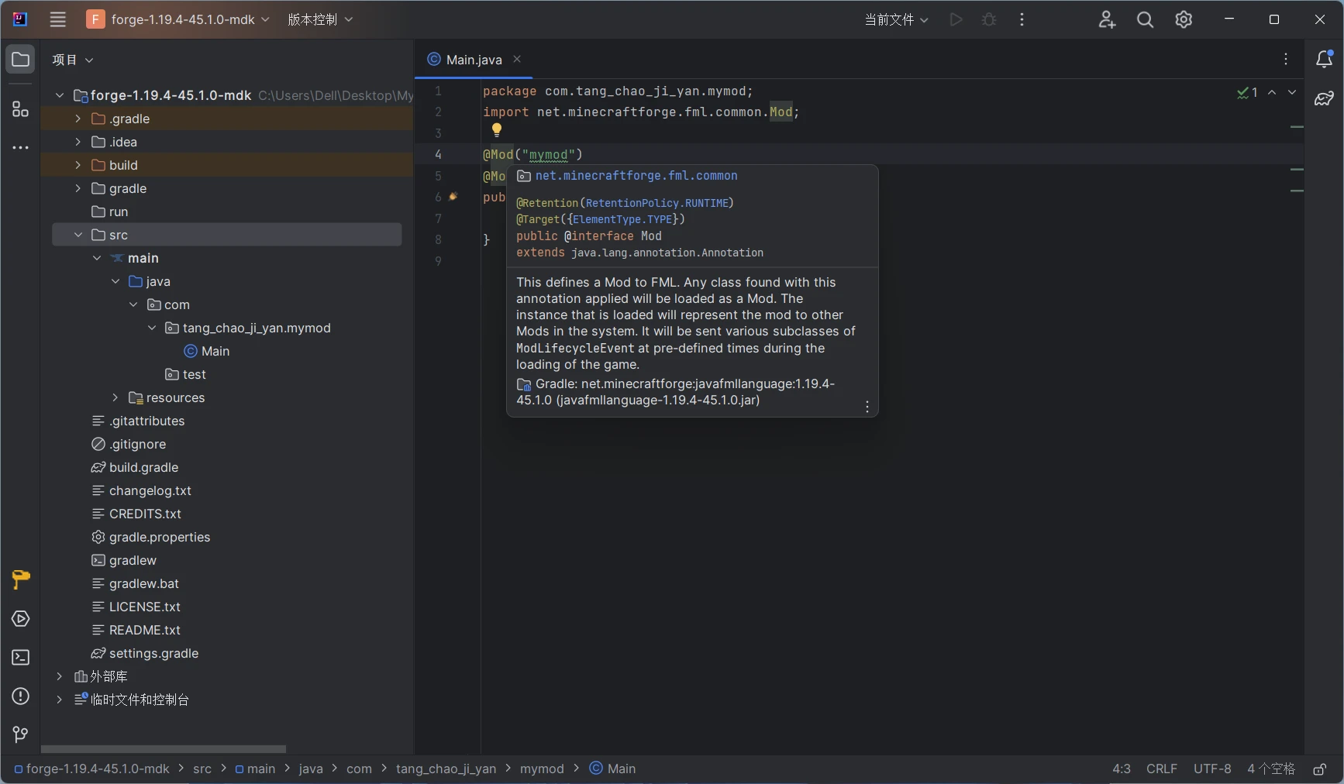Viewport: 1344px width, 784px height.
Task: Open the Git tool window
Action: click(x=19, y=734)
